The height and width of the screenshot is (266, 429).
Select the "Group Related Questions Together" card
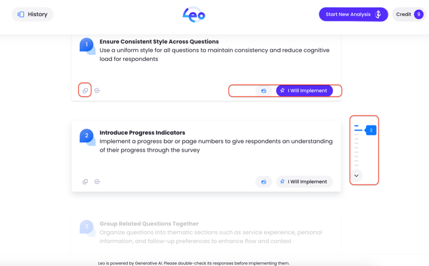point(206,232)
